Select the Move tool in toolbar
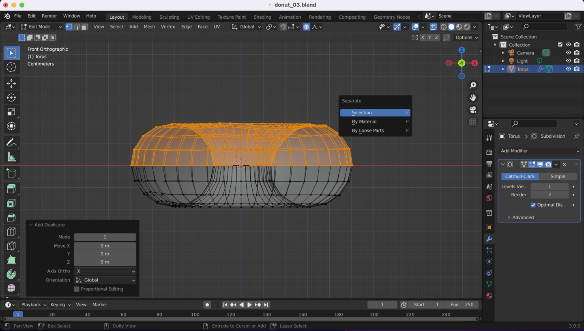Screen dimensions: 584x331 pyautogui.click(x=11, y=84)
